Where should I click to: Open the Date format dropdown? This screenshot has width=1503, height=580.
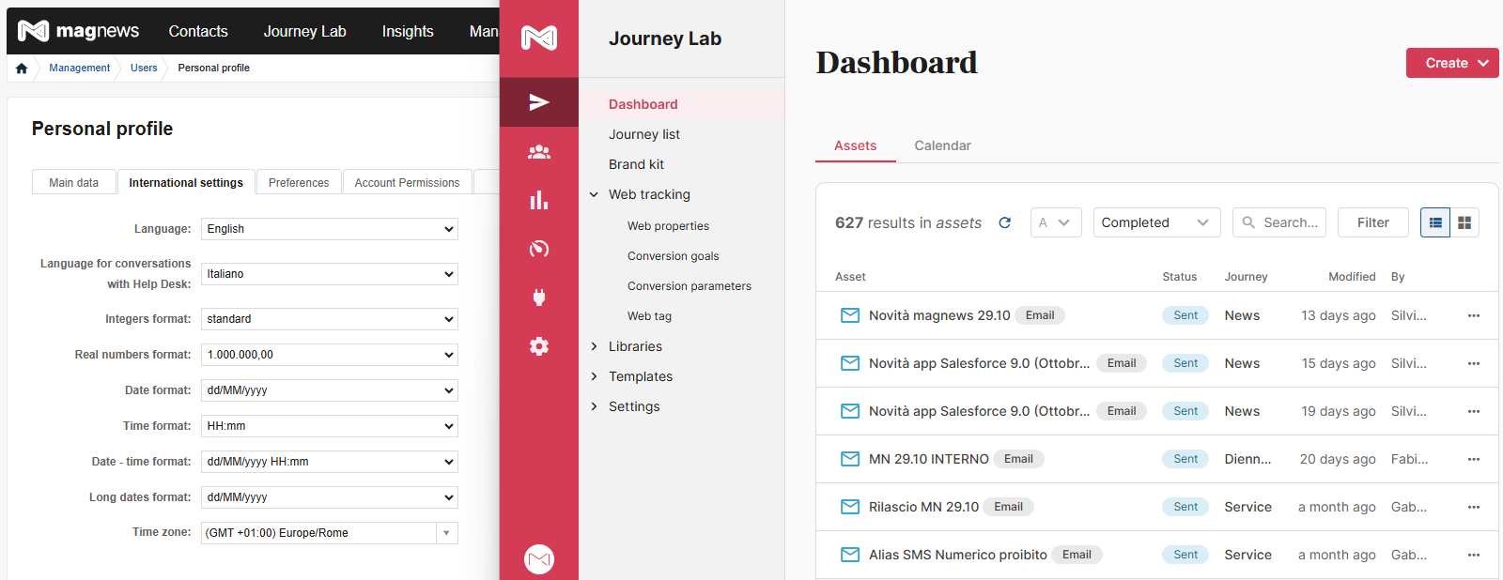click(x=330, y=390)
